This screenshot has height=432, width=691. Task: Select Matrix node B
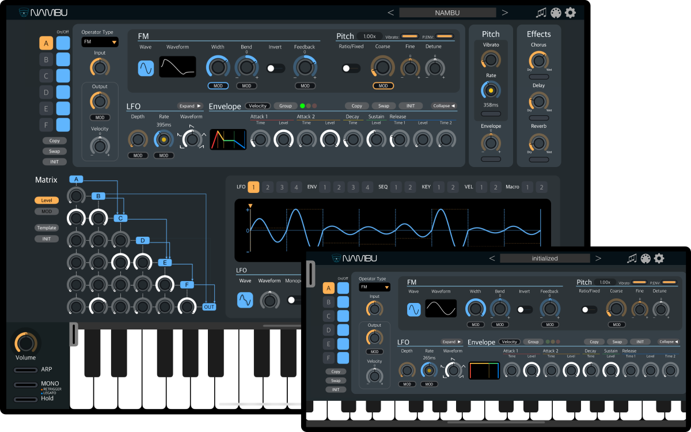pos(99,196)
